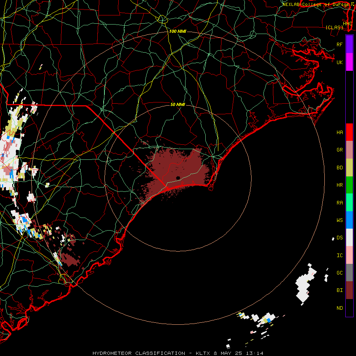Screen dimensions: 356x356
Task: Click the HA red legend swatch
Action: [x=349, y=132]
